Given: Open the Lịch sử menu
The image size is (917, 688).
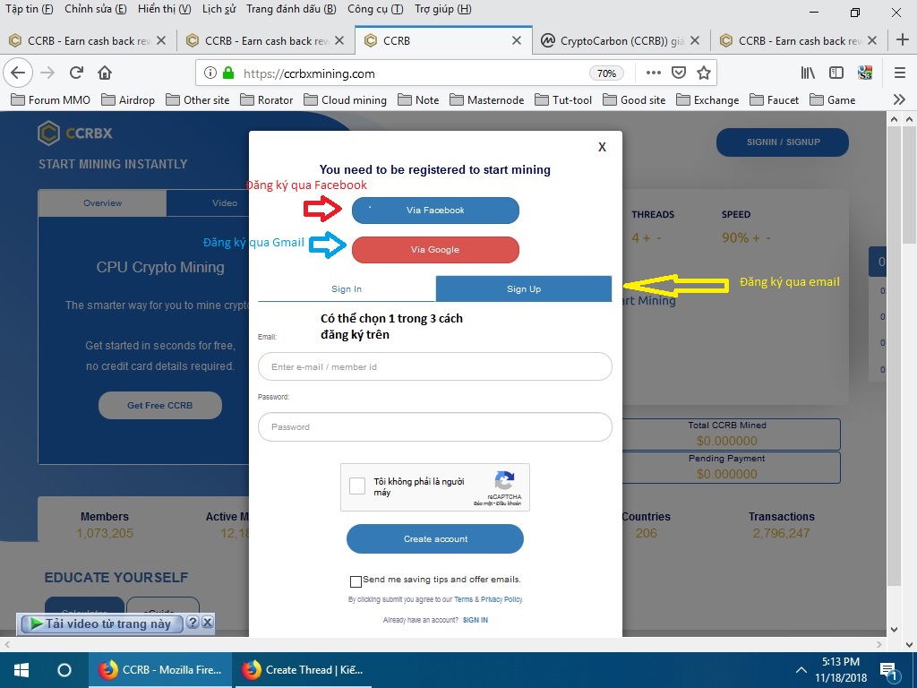Looking at the screenshot, I should click(219, 9).
